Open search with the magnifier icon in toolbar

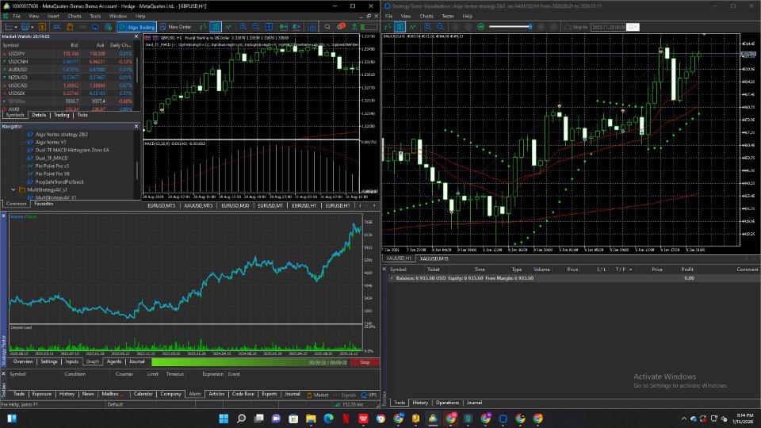(x=327, y=27)
